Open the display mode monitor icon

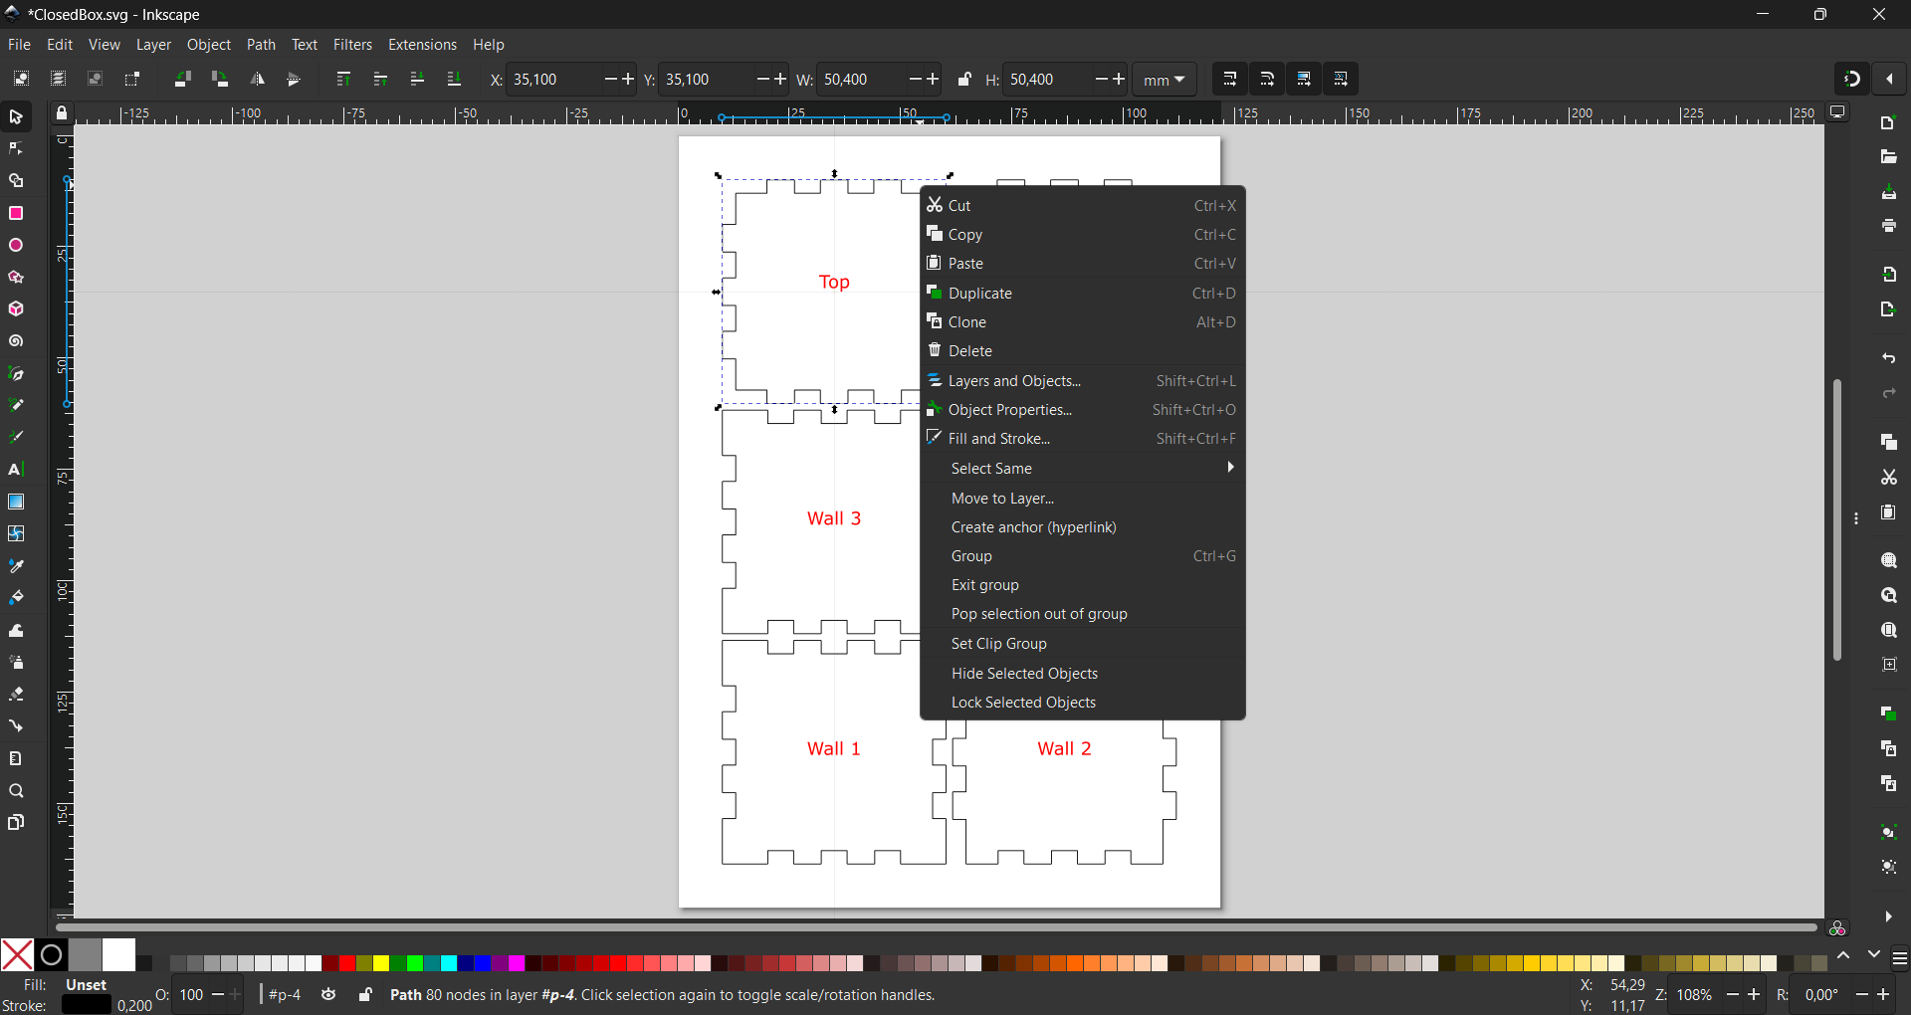[x=1838, y=112]
